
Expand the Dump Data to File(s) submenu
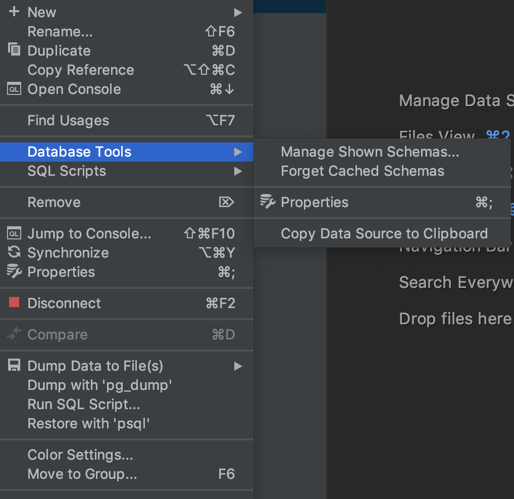pyautogui.click(x=238, y=366)
